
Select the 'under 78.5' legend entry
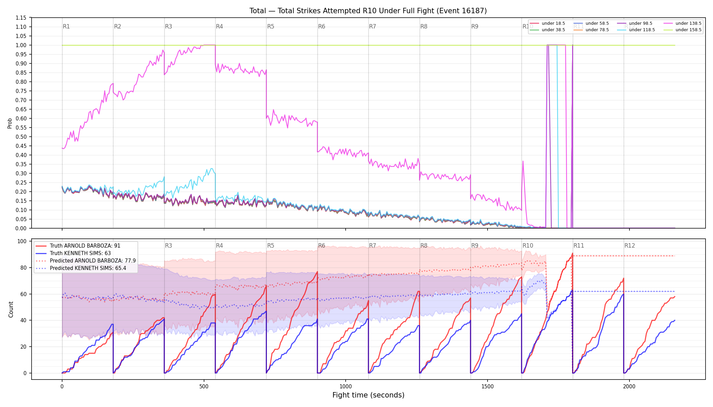point(591,30)
